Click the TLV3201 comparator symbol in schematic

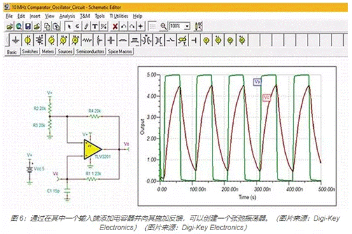[x=92, y=149]
